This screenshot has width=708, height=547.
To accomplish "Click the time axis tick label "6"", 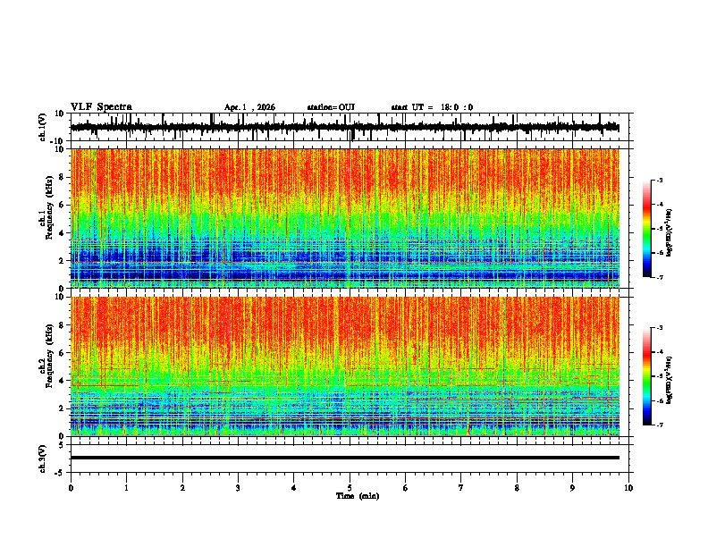I will tap(406, 488).
